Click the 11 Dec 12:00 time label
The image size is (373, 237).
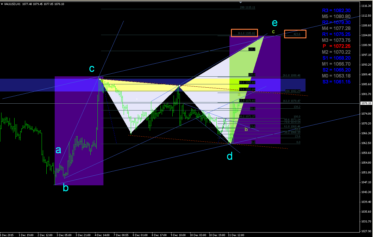point(236,235)
